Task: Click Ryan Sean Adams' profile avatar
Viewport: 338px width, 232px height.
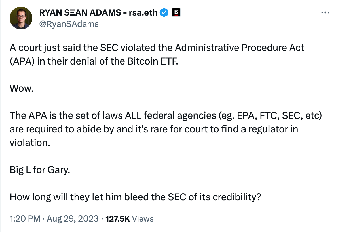Action: point(20,18)
